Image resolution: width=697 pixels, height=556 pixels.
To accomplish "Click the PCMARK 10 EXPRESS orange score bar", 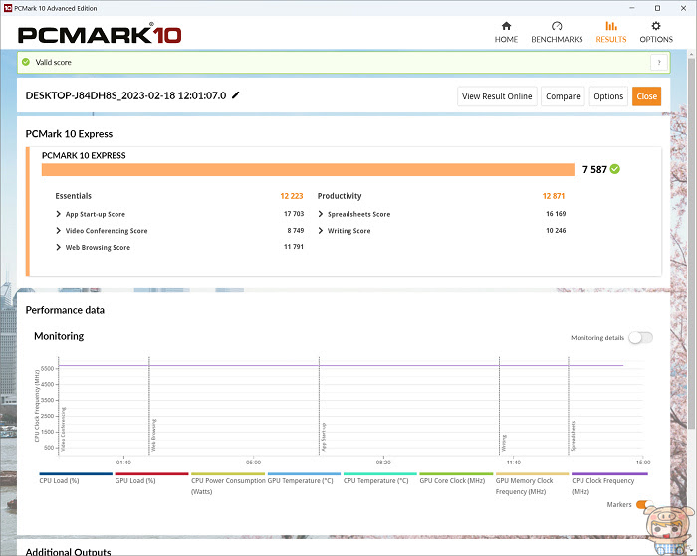I will pos(308,170).
